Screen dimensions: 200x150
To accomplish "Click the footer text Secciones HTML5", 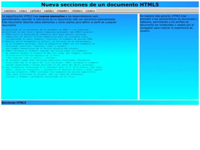I will [x=14, y=103].
